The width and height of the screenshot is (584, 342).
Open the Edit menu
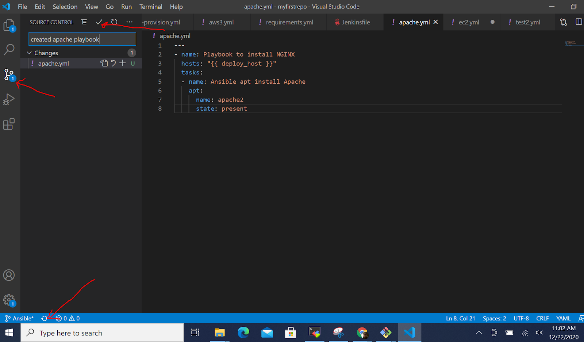[x=40, y=7]
